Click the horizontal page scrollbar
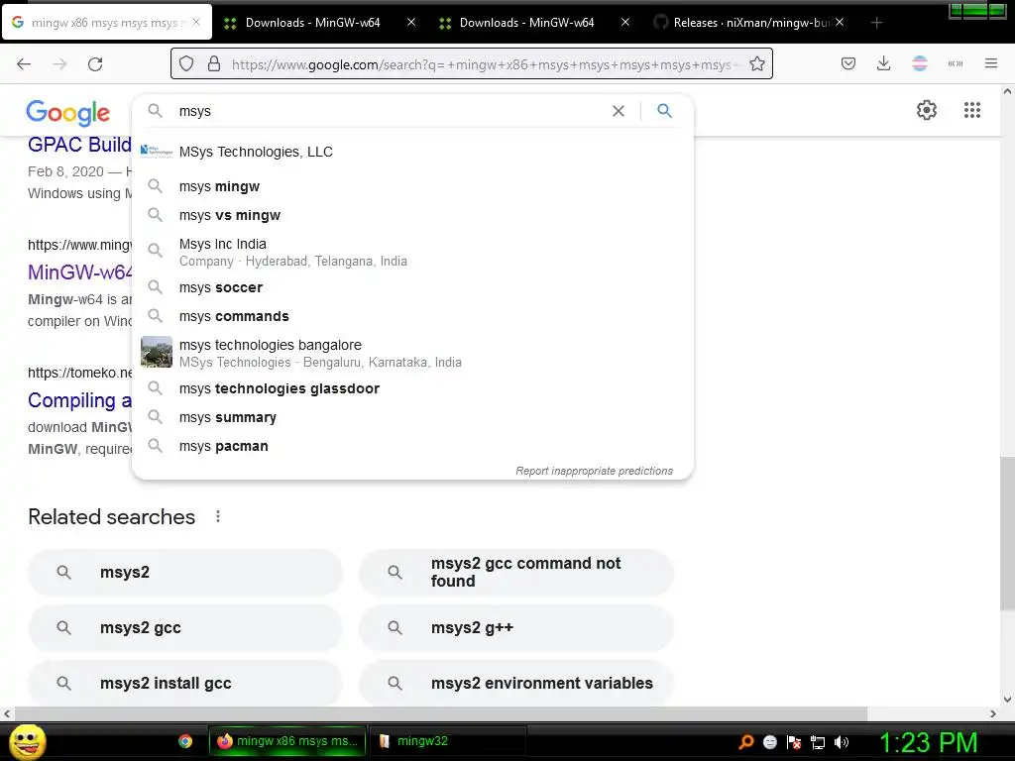Viewport: 1015px width, 761px height. [440, 713]
